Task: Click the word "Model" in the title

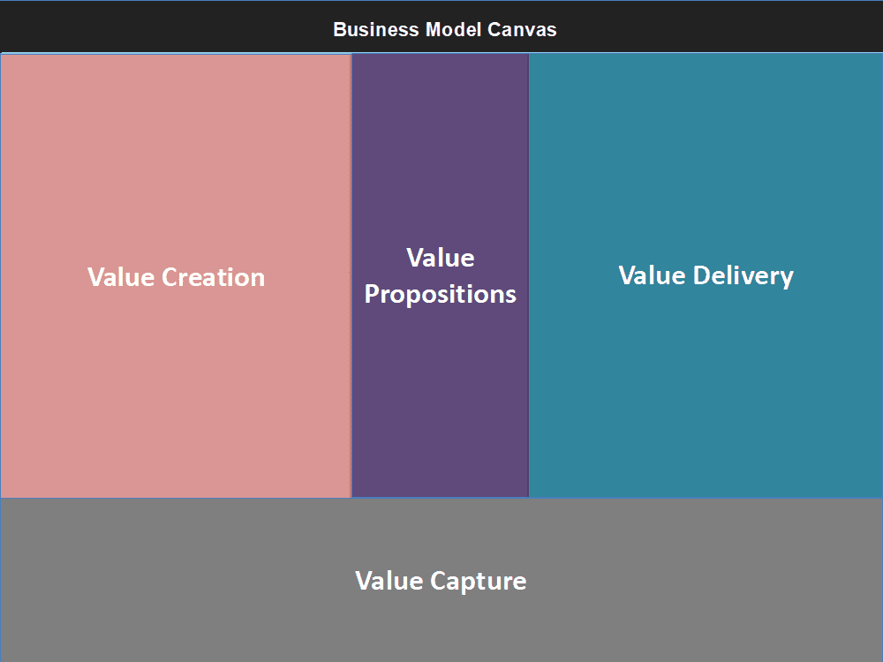Action: click(x=454, y=29)
